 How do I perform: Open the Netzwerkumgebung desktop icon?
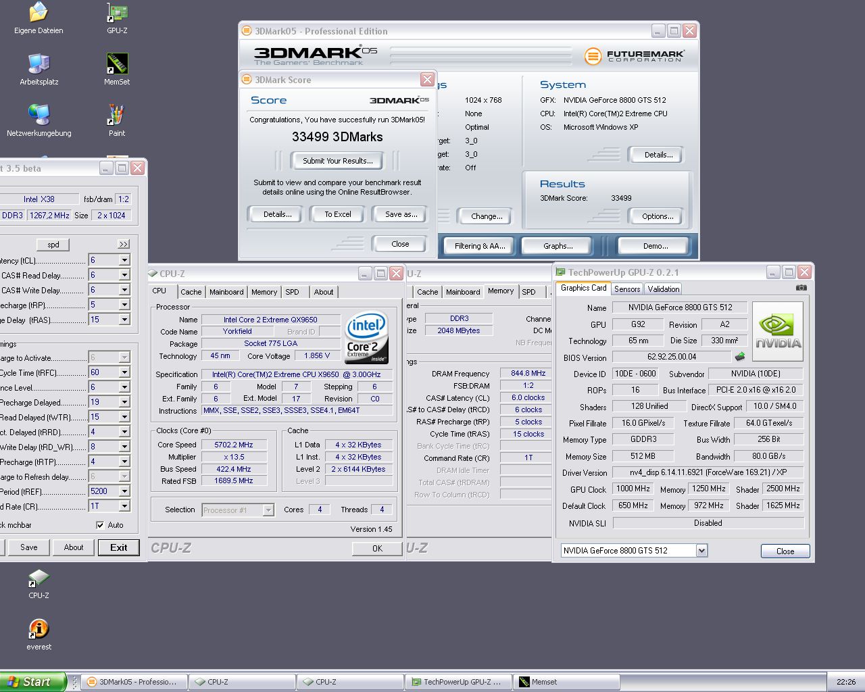[x=39, y=121]
